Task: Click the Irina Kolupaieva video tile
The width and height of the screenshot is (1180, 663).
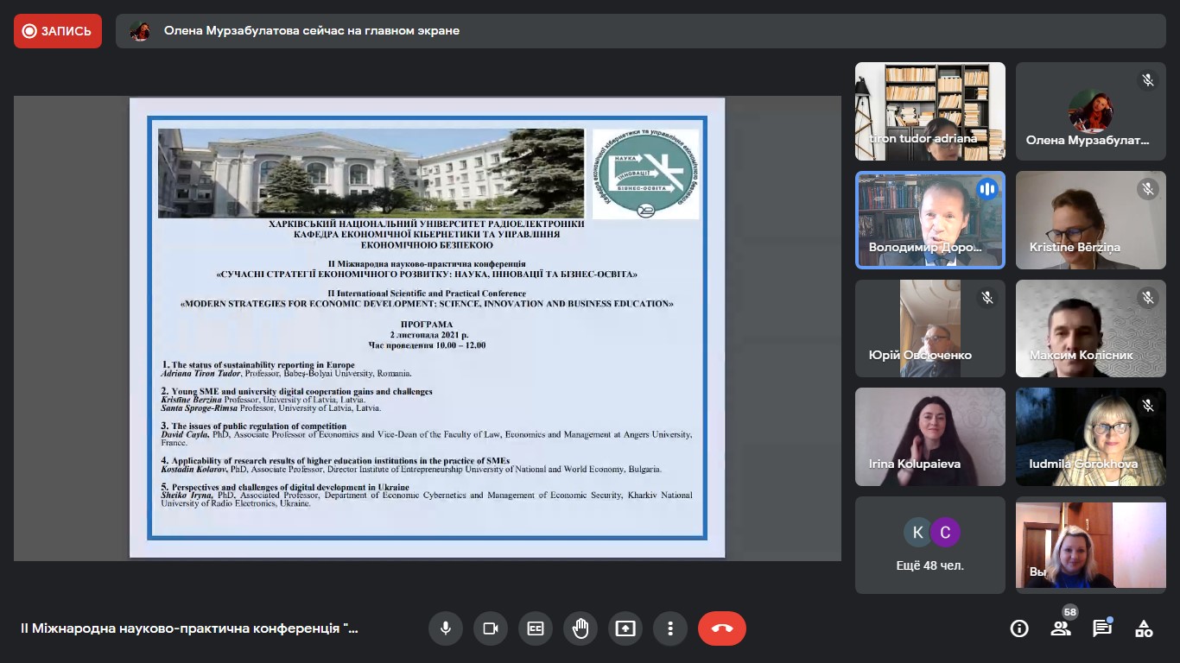Action: click(x=930, y=437)
